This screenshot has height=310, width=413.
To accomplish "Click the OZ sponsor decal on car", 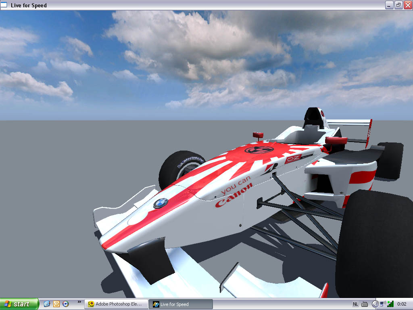I will pos(293,159).
